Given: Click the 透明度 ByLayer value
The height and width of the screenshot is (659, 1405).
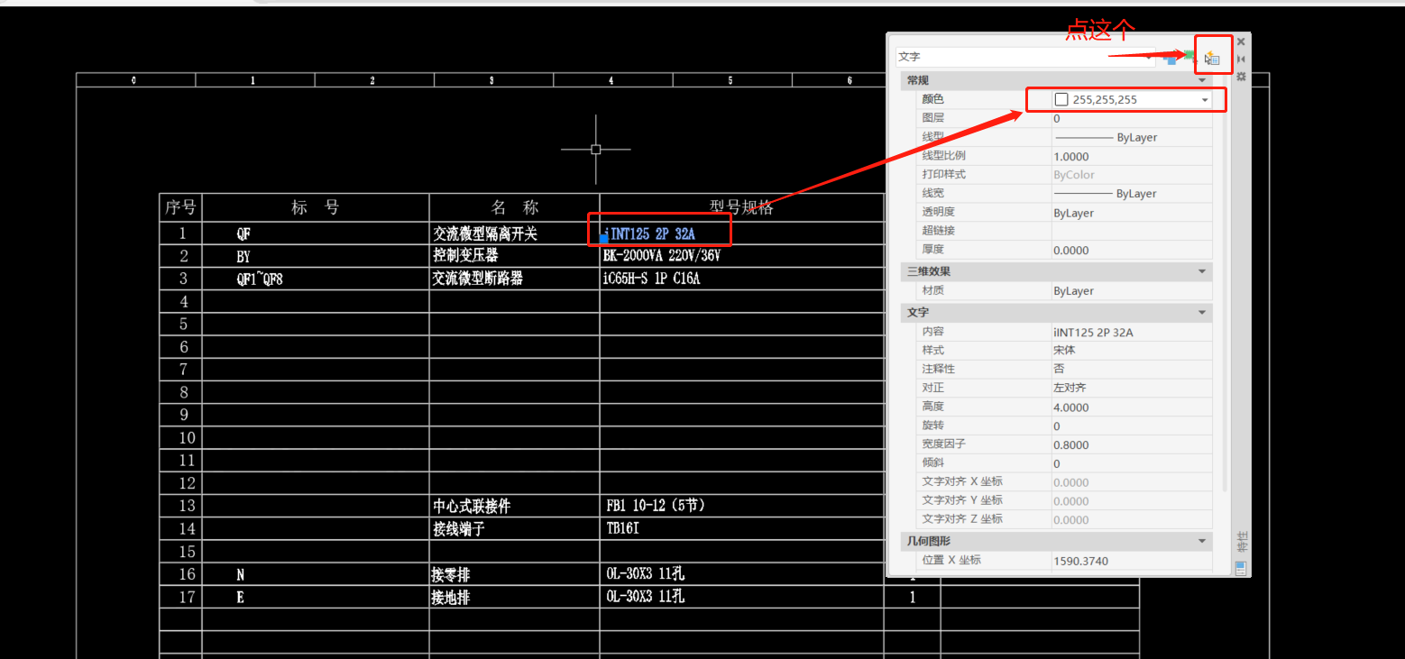Looking at the screenshot, I should (1132, 213).
